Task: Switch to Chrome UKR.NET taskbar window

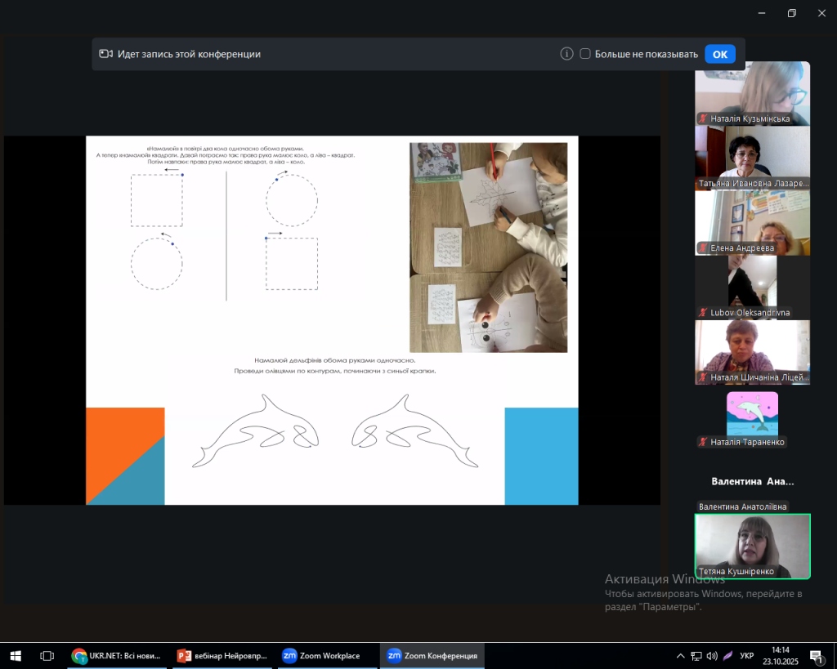Action: tap(114, 656)
